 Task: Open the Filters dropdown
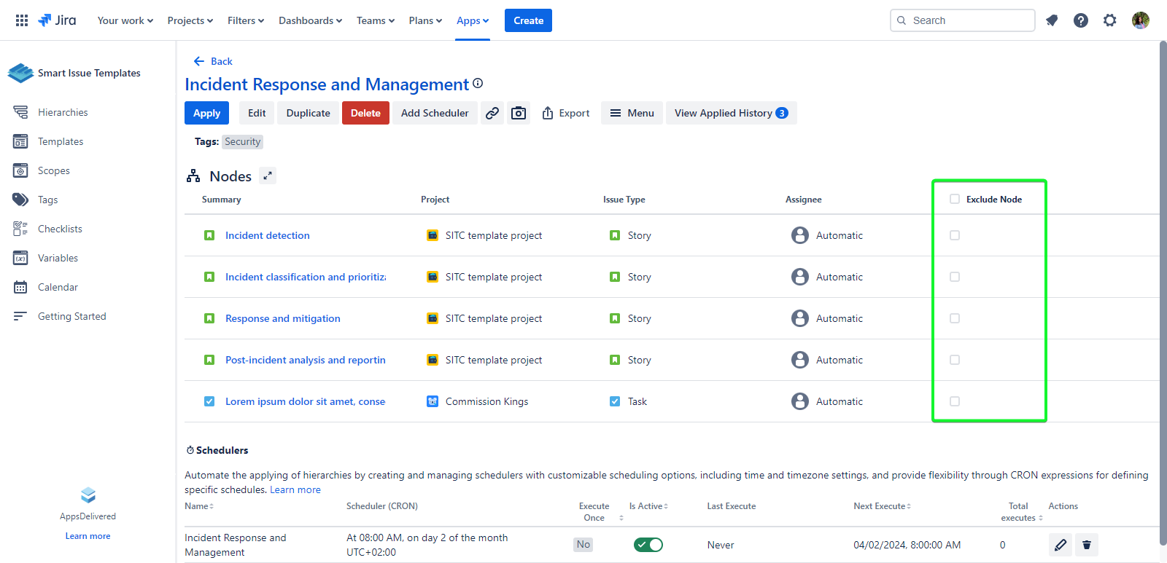point(246,20)
